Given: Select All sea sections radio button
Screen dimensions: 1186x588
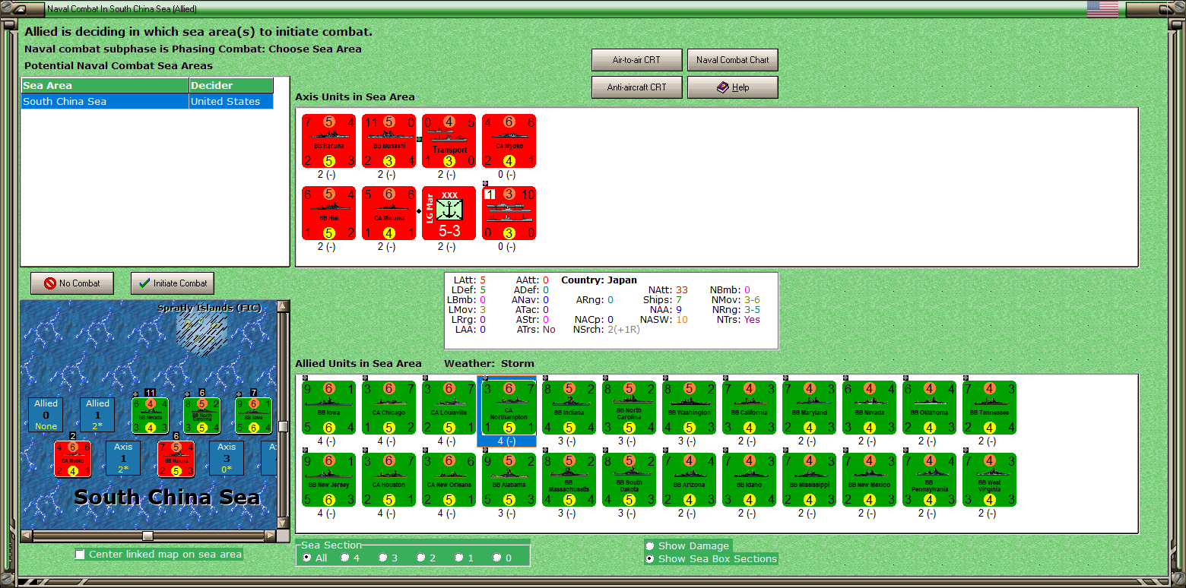Looking at the screenshot, I should (x=307, y=558).
